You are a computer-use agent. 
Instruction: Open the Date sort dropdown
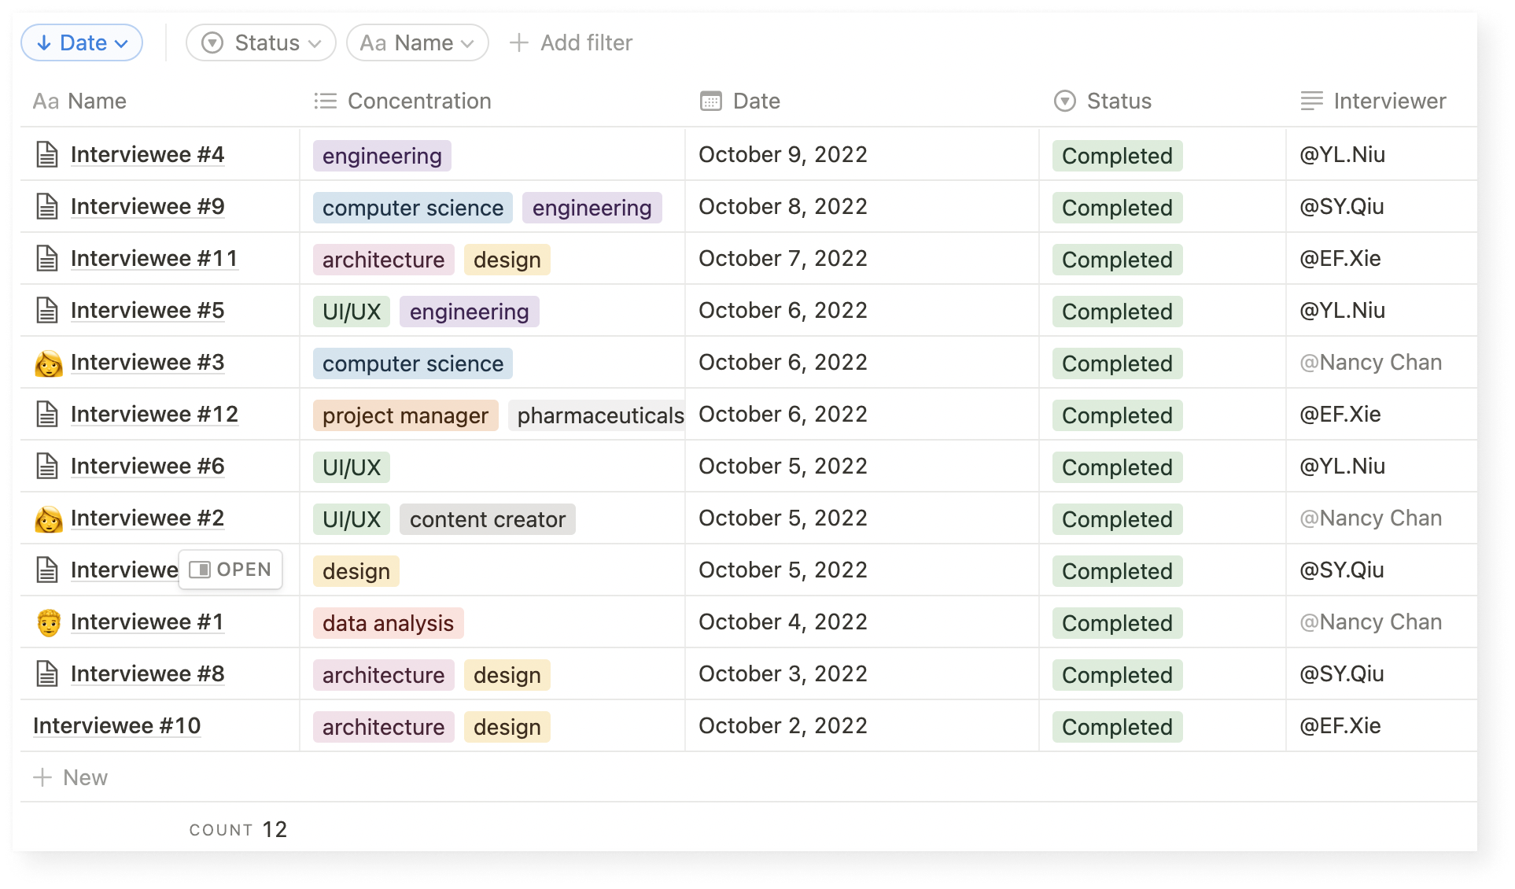pos(82,42)
